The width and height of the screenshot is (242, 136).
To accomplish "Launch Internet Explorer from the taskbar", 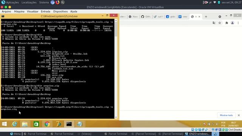I will point(14,124).
